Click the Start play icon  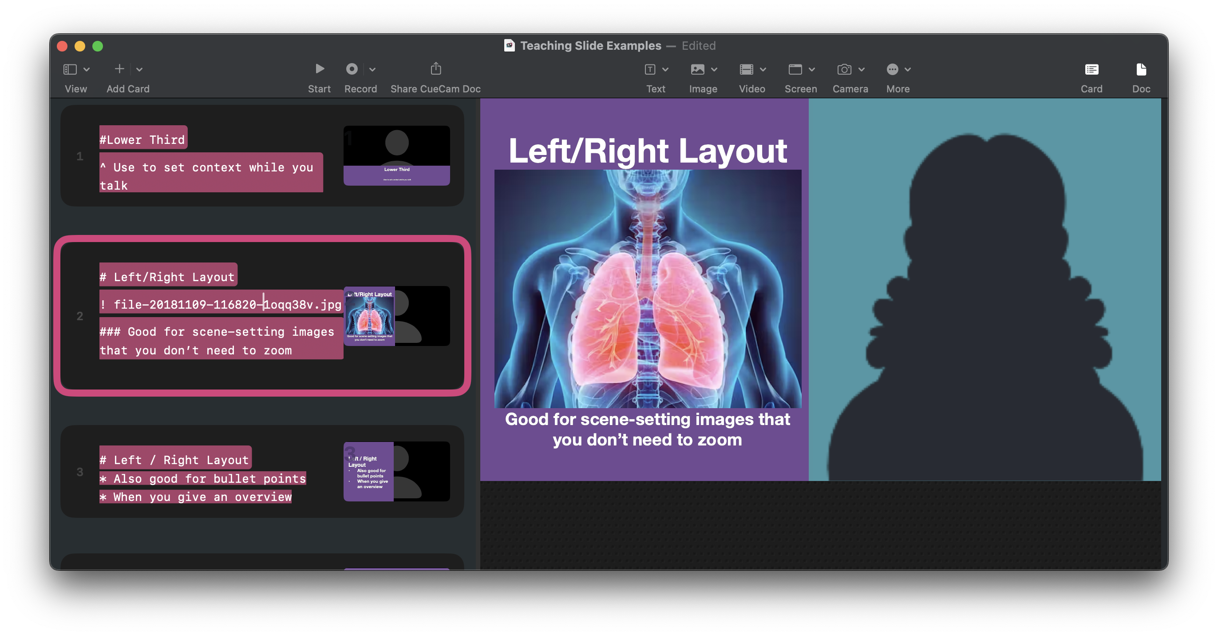tap(320, 69)
